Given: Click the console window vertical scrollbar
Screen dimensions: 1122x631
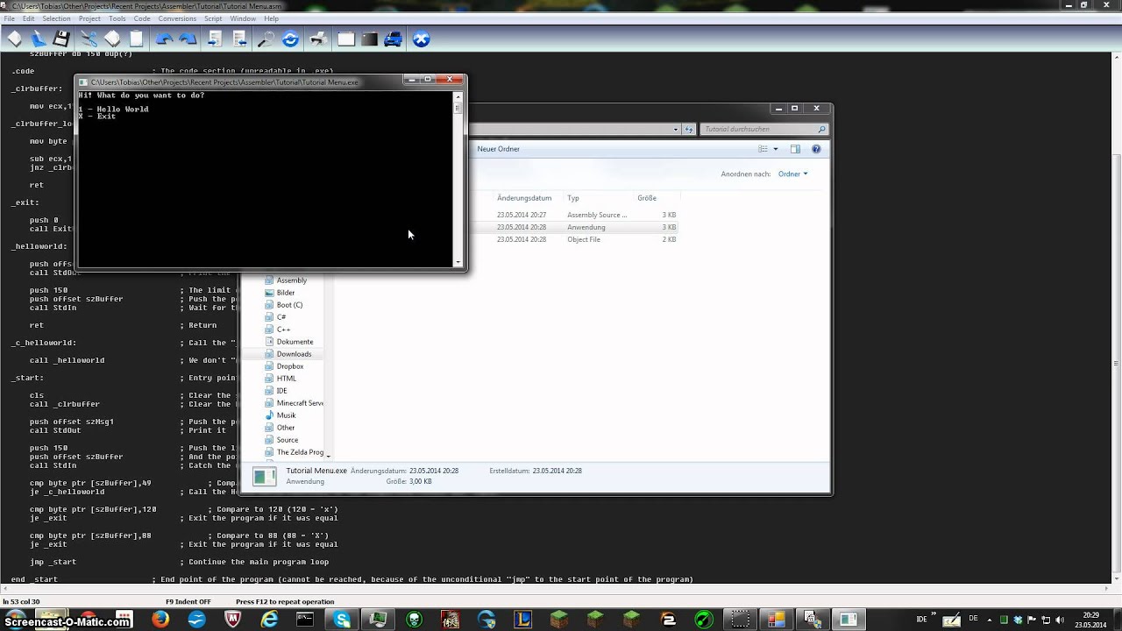Looking at the screenshot, I should pos(458,180).
